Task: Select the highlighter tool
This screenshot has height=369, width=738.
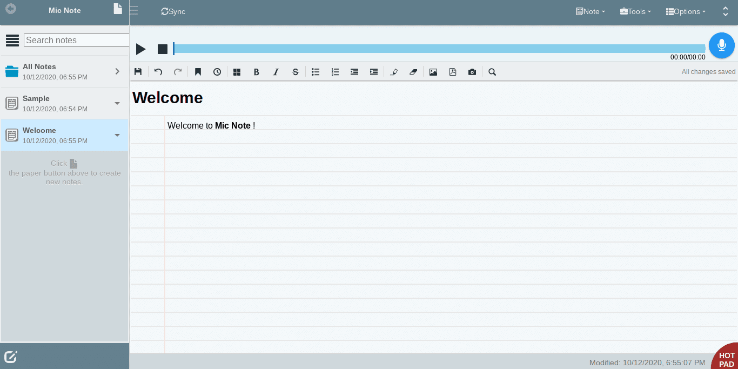Action: click(x=394, y=72)
